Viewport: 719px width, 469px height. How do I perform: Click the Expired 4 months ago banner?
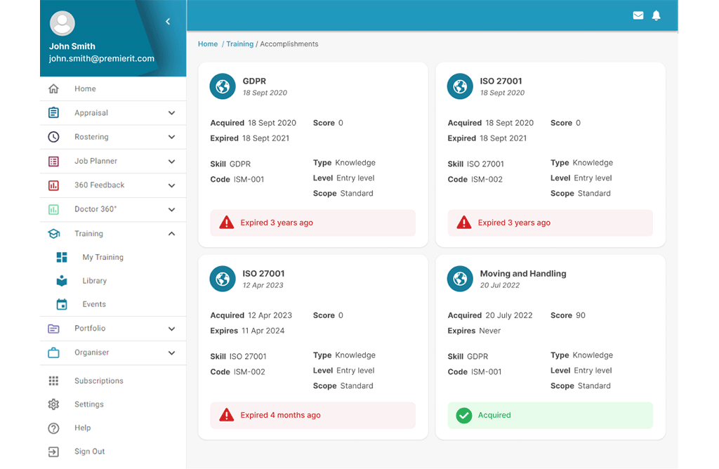[312, 416]
